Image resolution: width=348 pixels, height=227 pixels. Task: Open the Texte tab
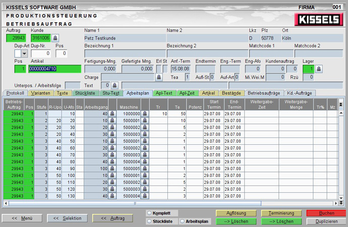(x=63, y=93)
